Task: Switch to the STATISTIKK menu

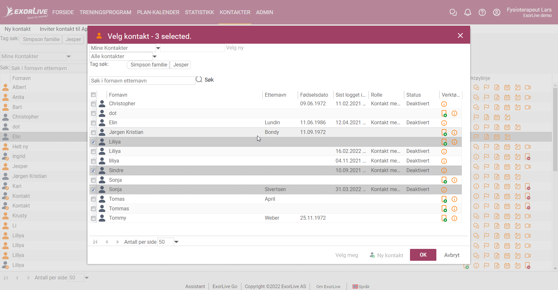Action: (200, 12)
